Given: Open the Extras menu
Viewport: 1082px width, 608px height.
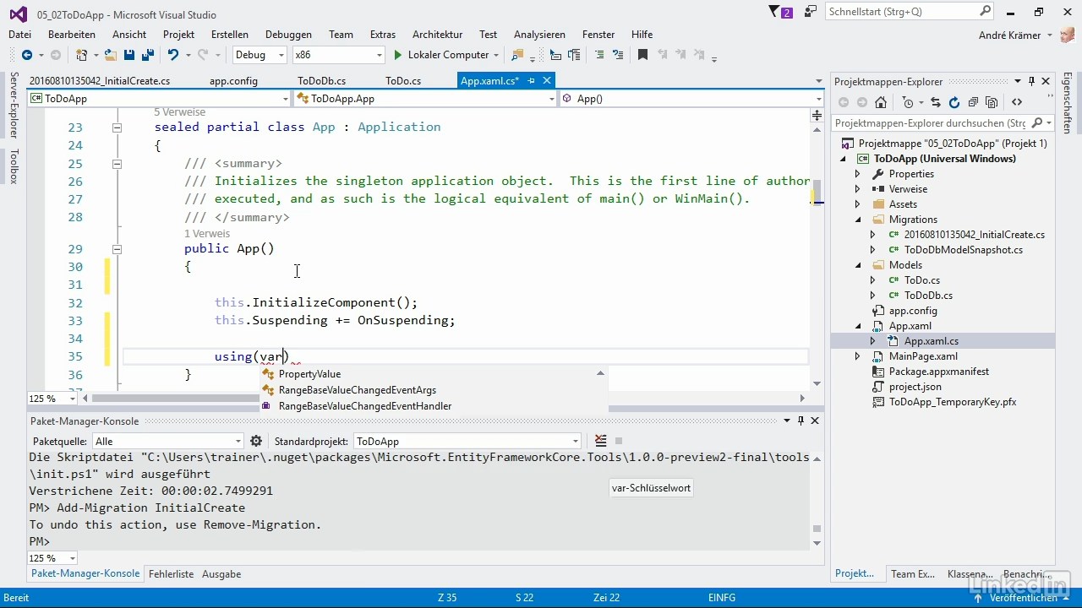Looking at the screenshot, I should point(383,35).
